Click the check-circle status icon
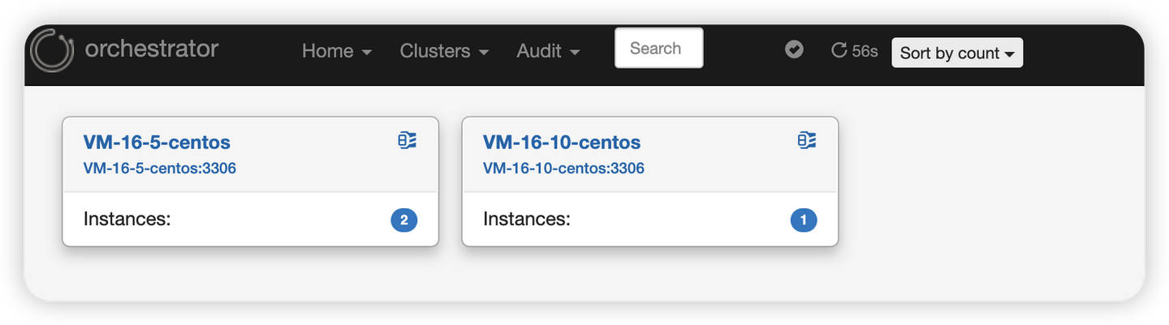Screen dimensions: 1169x325 pos(794,50)
